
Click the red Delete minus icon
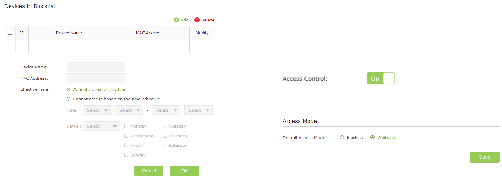[197, 20]
